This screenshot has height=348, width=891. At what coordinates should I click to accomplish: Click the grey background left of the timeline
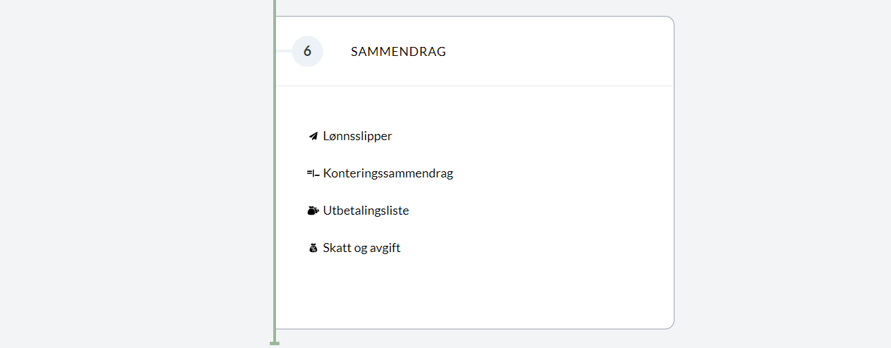click(x=135, y=173)
